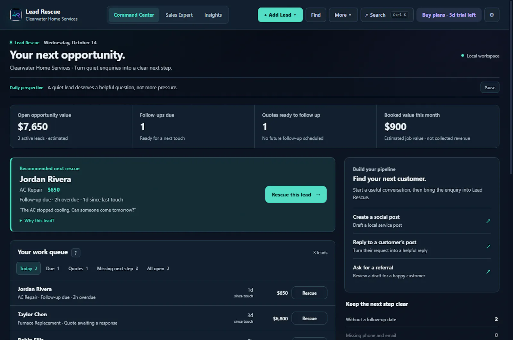Click the Without a follow-up date row
The width and height of the screenshot is (513, 340).
[422, 319]
